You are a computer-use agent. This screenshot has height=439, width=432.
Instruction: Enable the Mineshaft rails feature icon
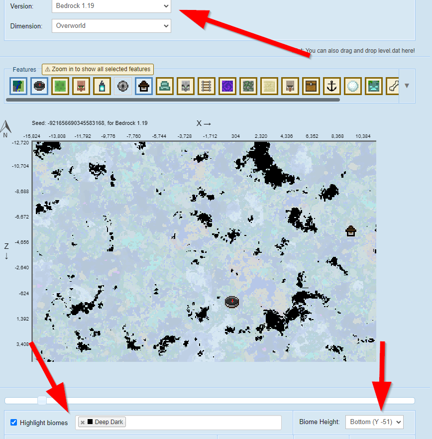(x=207, y=86)
